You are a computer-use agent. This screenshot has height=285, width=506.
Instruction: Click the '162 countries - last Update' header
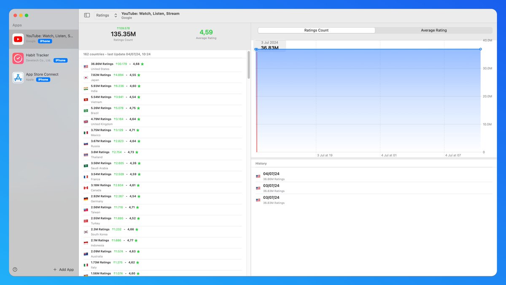(117, 54)
